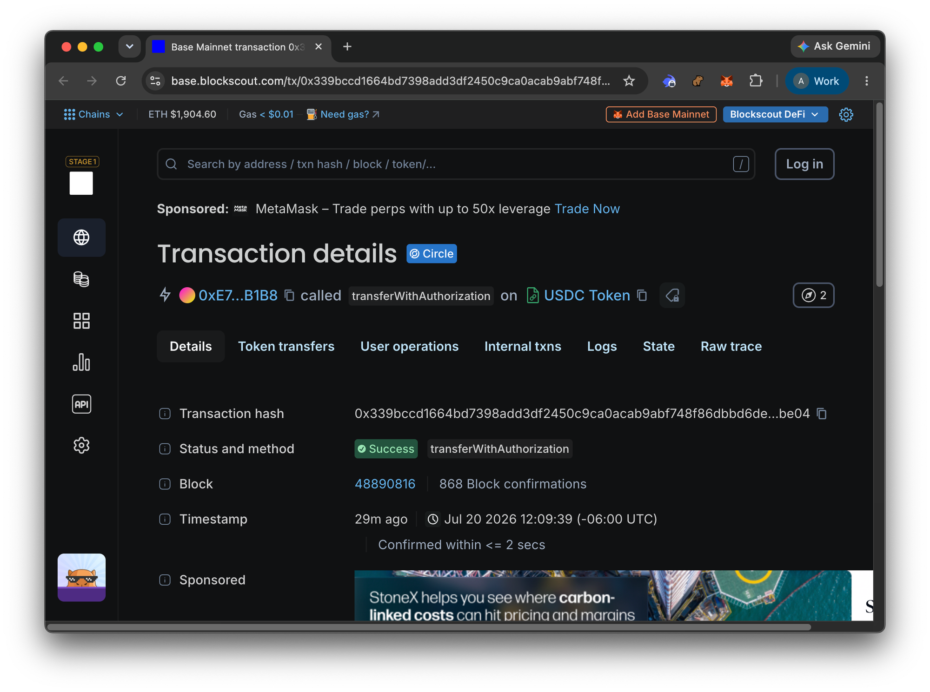The width and height of the screenshot is (930, 692).
Task: Click the STAGE 1 label
Action: pyautogui.click(x=82, y=162)
